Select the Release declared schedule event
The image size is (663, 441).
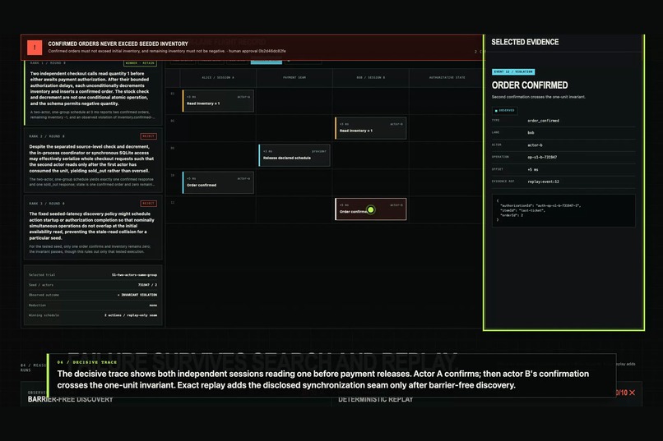pos(294,155)
